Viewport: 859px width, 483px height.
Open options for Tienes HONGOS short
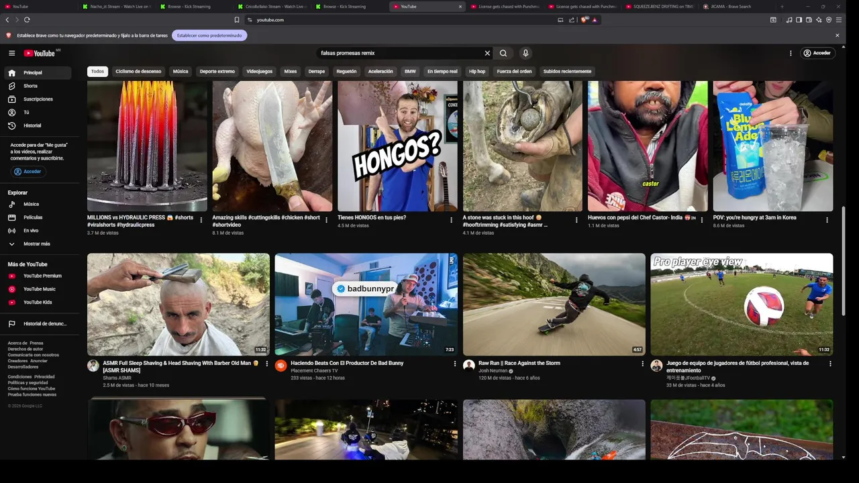pyautogui.click(x=452, y=220)
